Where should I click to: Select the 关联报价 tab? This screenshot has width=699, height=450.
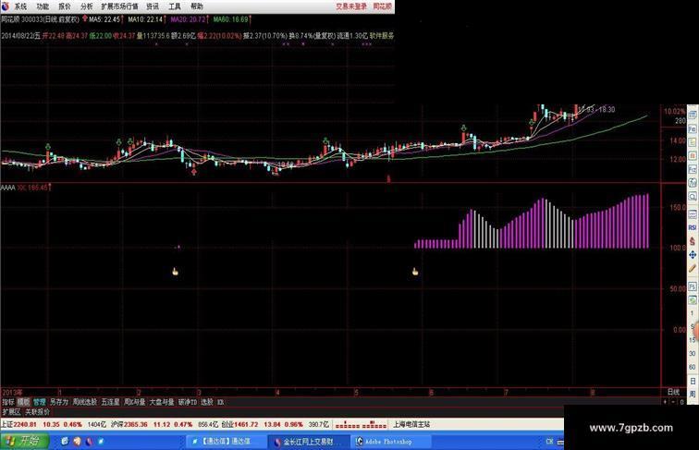(x=37, y=412)
